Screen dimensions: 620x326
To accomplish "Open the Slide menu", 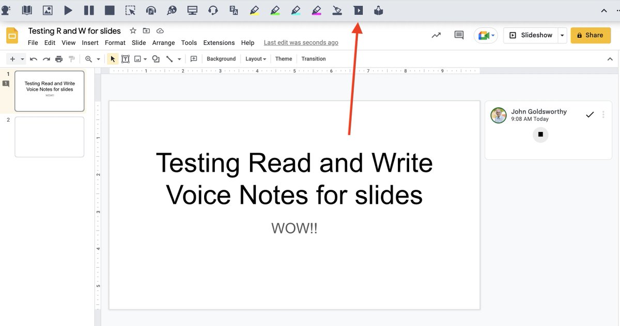I will coord(139,43).
